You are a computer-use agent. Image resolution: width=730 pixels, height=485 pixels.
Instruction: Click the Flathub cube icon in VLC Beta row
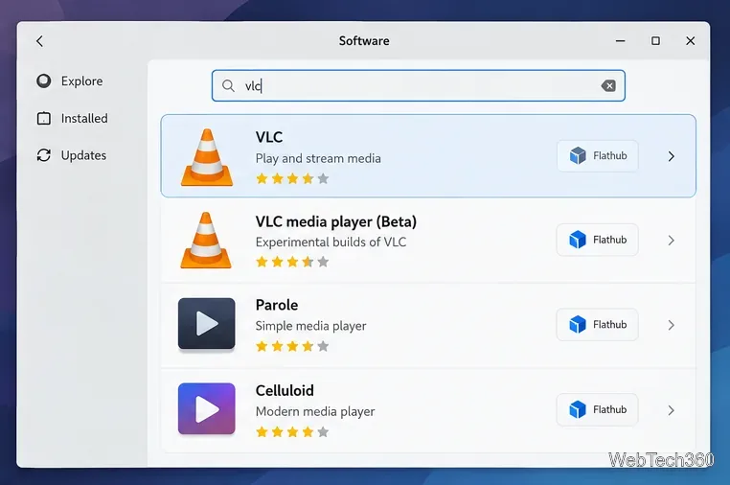pos(578,240)
